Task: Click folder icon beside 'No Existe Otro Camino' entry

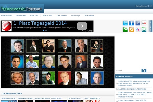Action: (117, 95)
